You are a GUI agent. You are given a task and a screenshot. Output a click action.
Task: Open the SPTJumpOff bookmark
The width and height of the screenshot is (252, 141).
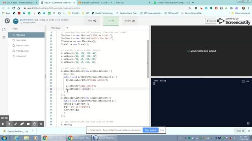point(172,13)
